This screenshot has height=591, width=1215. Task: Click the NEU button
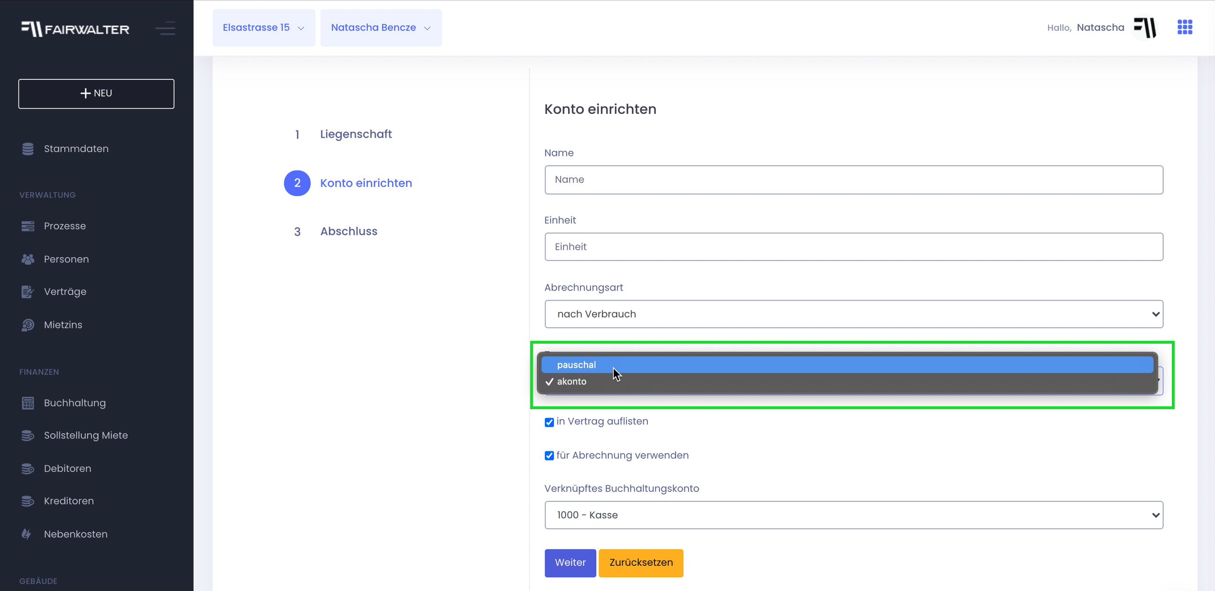(x=96, y=94)
